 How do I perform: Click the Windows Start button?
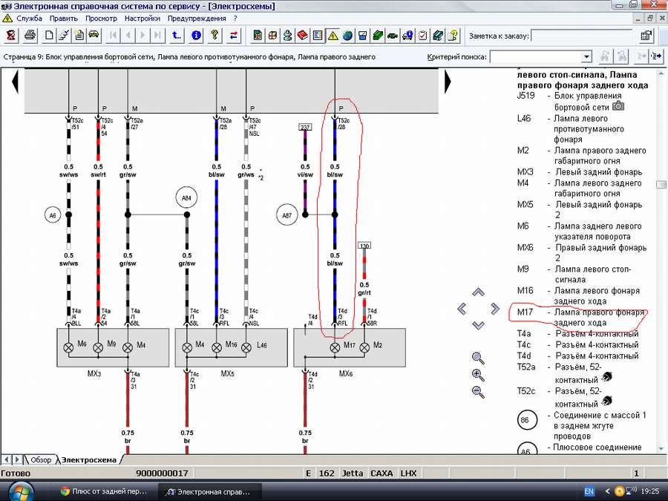tap(19, 491)
